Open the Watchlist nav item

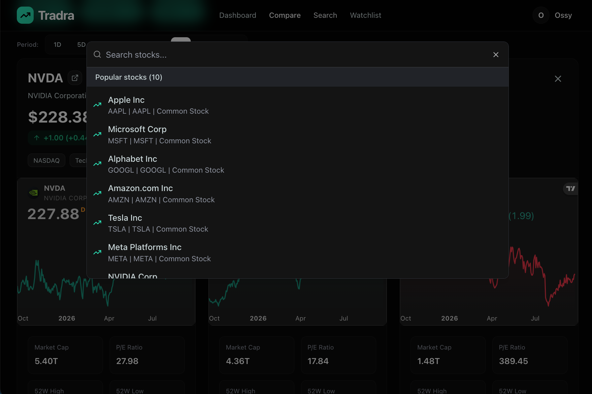[x=365, y=15]
